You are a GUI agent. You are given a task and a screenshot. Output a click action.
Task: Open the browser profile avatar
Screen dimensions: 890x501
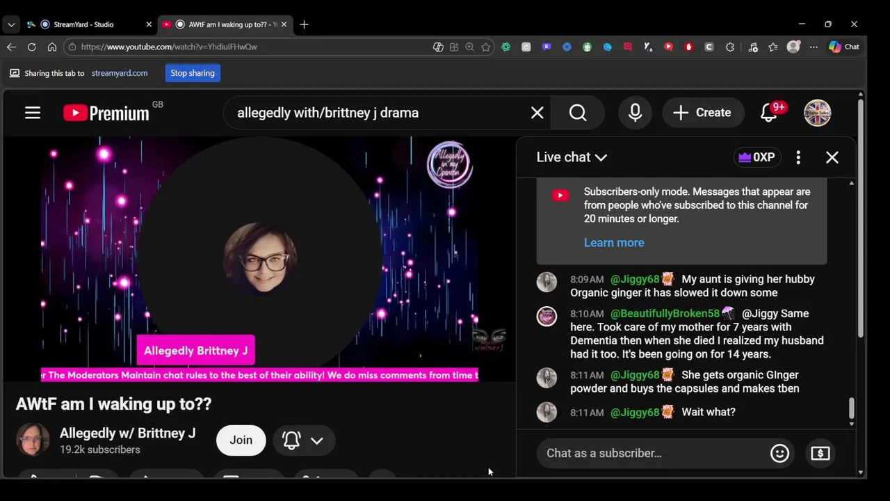pos(793,47)
